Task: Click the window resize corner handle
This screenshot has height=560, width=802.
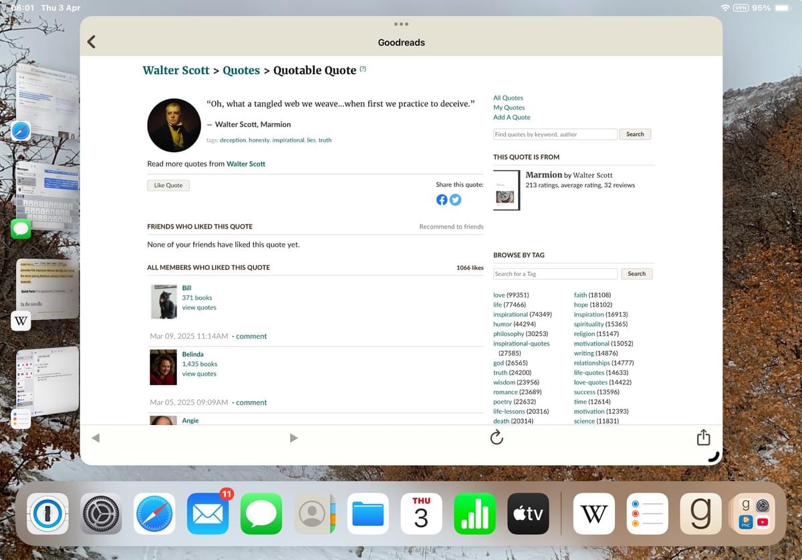Action: point(714,457)
